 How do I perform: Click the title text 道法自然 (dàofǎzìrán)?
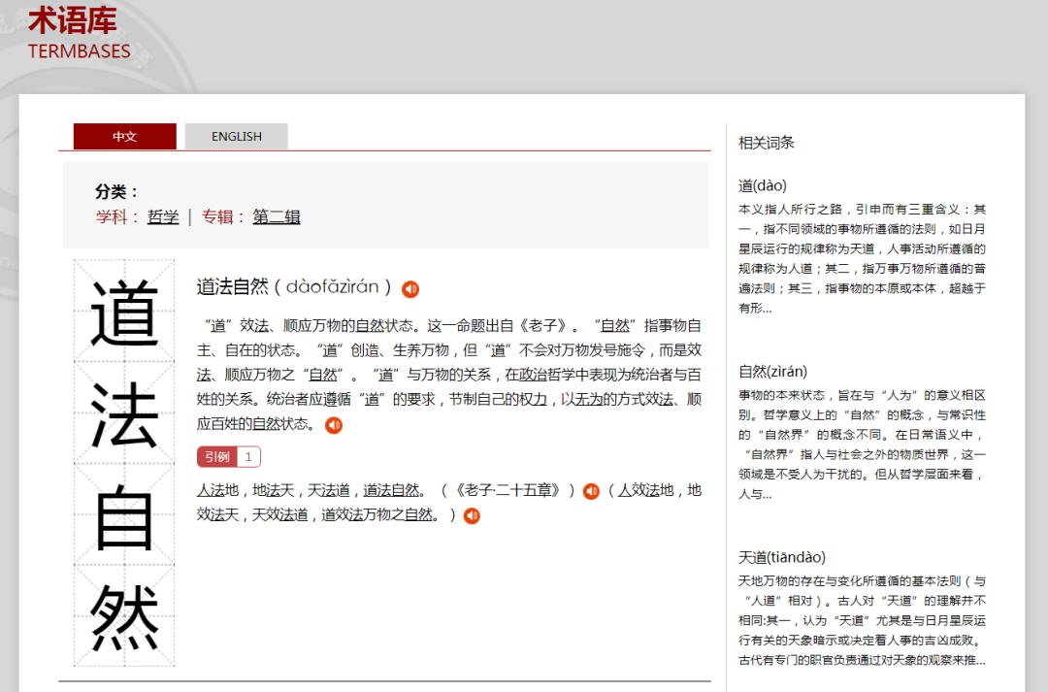[294, 287]
